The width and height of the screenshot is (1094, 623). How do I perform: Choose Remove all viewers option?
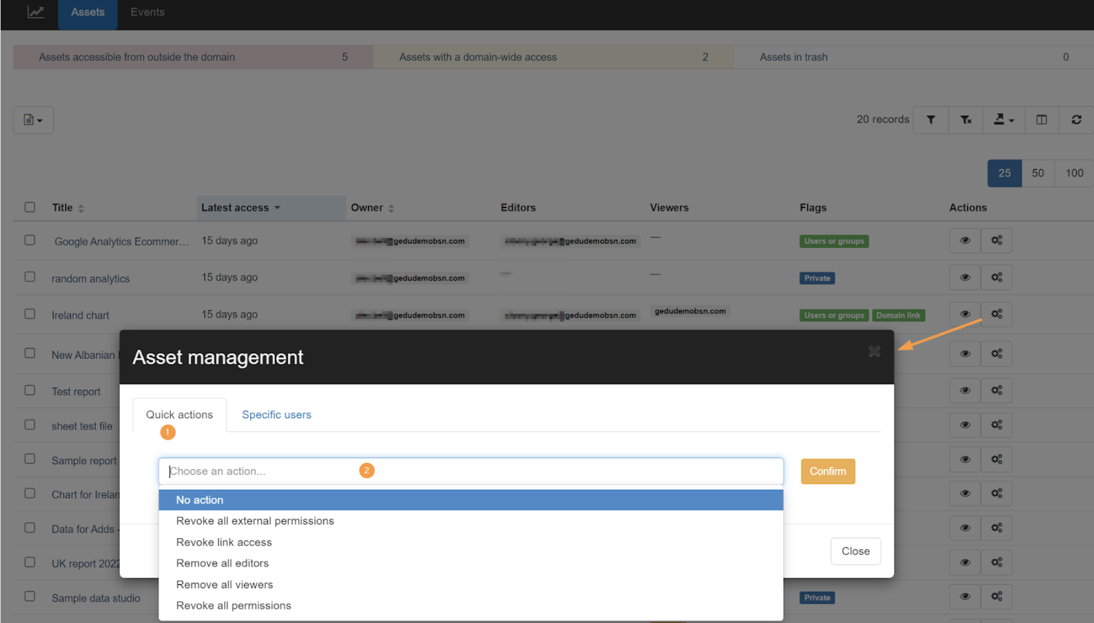tap(471, 585)
